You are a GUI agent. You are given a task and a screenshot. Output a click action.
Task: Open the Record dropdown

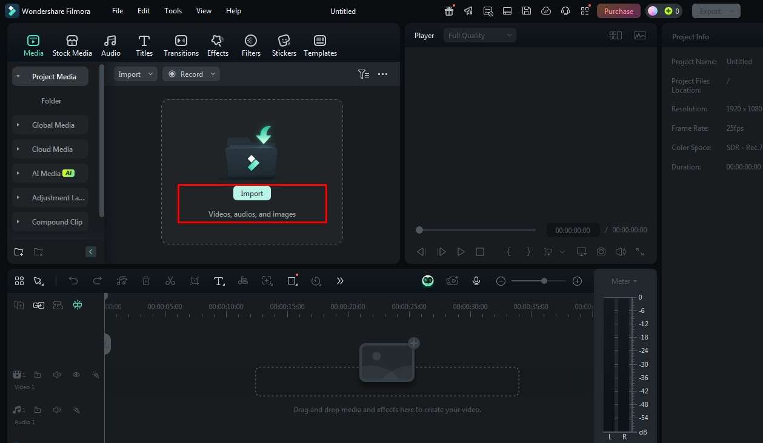coord(191,74)
